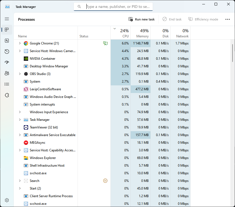
Task: Open the three-dot more options menu
Action: tap(228, 19)
